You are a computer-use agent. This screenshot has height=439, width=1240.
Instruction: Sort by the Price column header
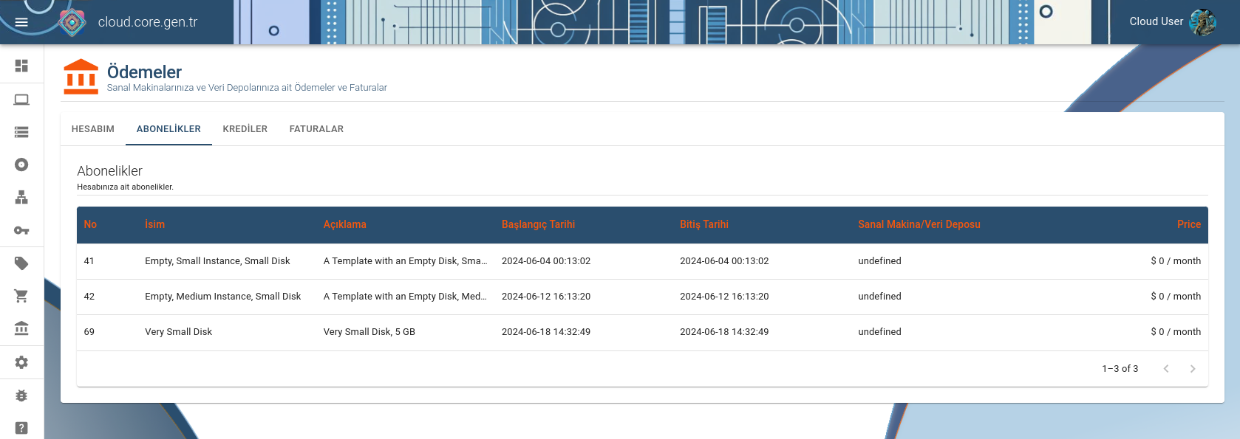(x=1189, y=224)
